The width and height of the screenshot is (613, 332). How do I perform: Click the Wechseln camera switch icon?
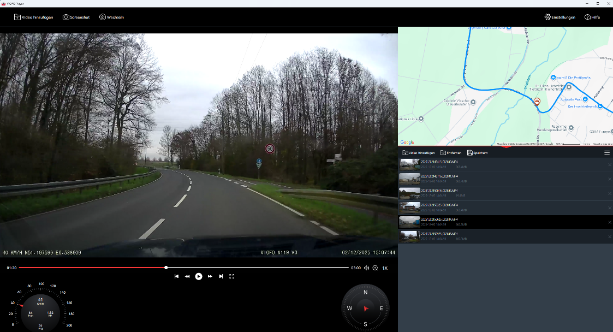point(111,17)
